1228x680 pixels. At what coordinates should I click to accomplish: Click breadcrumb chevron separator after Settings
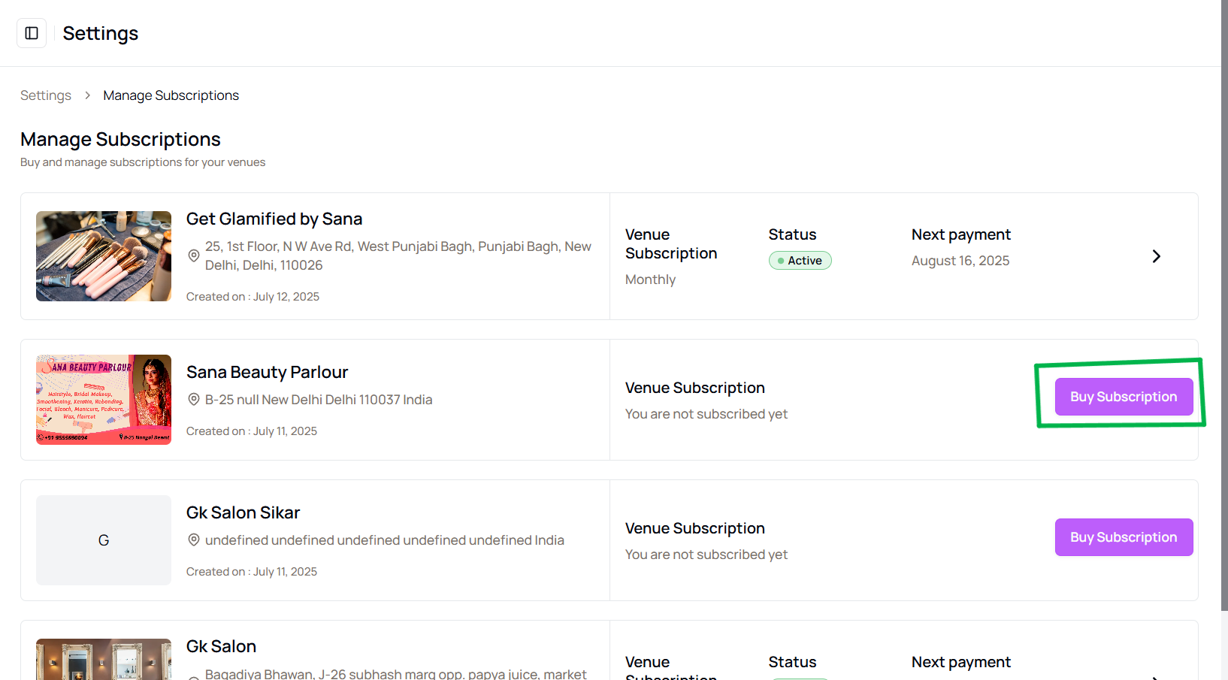[87, 95]
